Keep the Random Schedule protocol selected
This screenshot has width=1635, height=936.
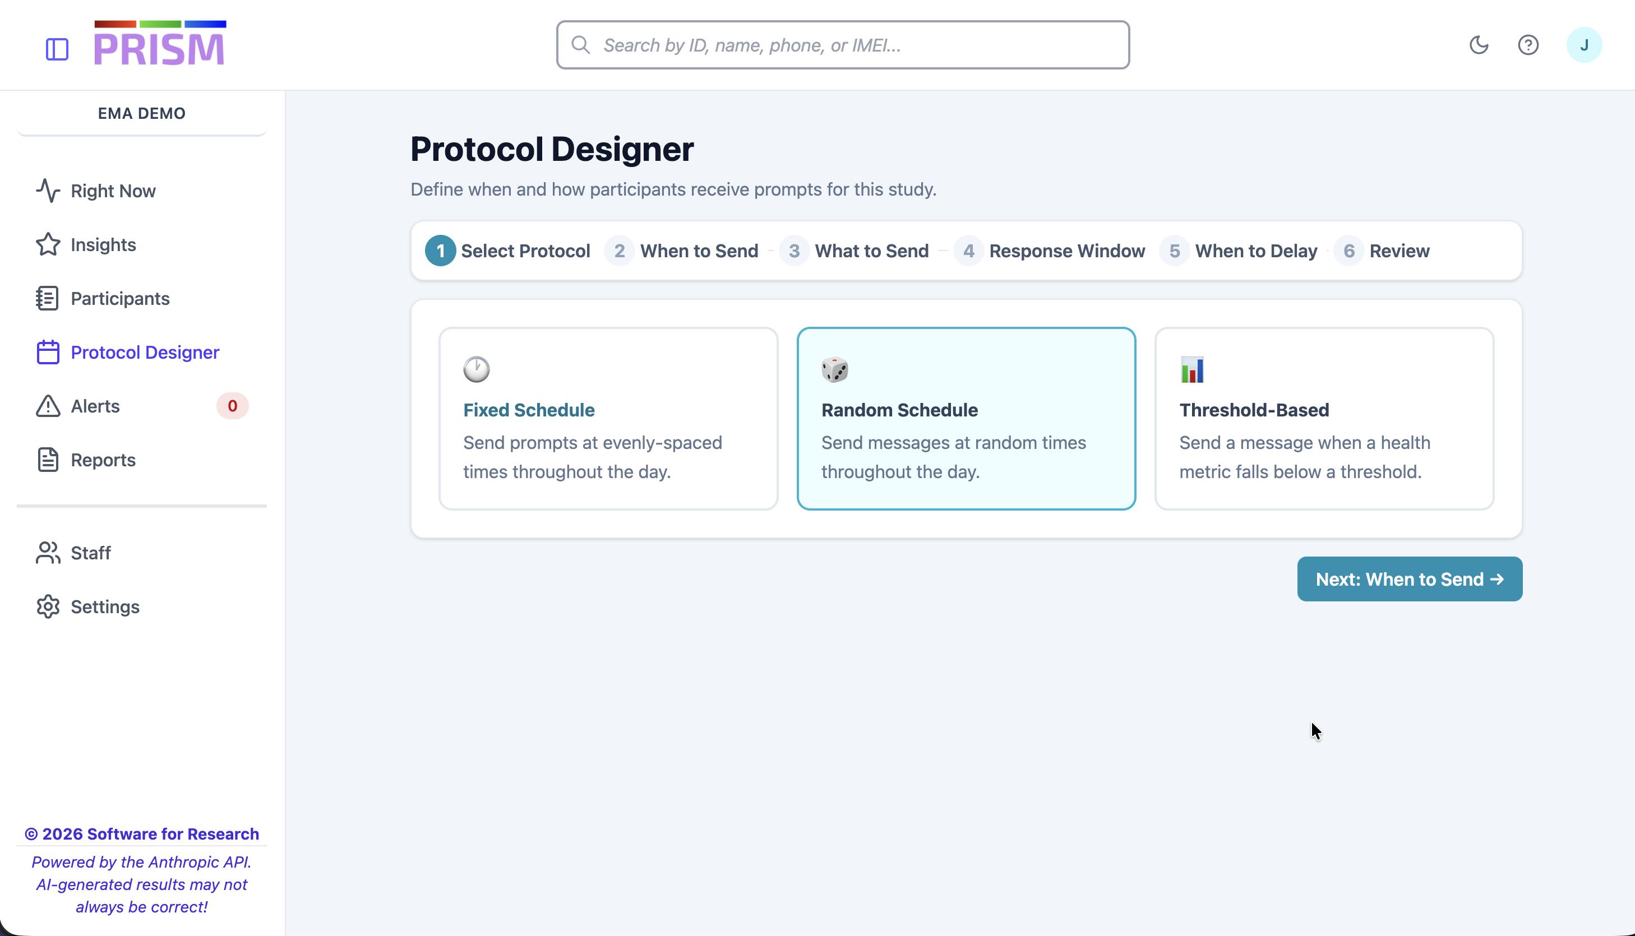tap(966, 419)
